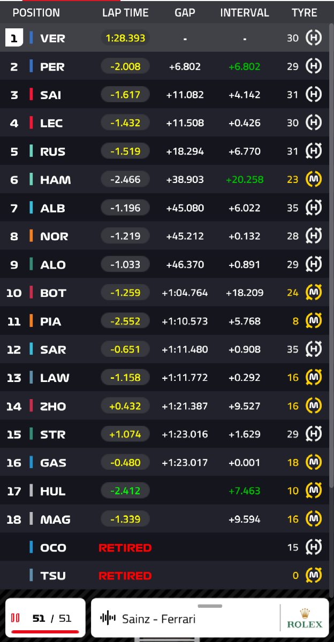The image size is (334, 642).
Task: Click Ocon's hard tyre icon
Action: (x=313, y=547)
